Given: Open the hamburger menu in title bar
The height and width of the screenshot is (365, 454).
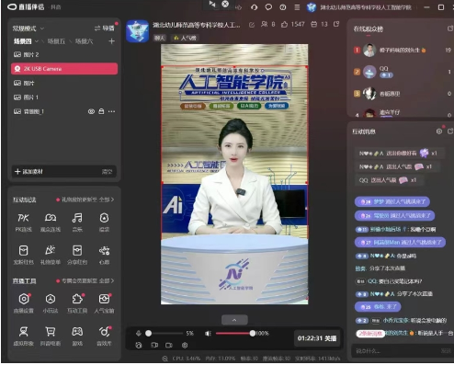Looking at the screenshot, I should pyautogui.click(x=297, y=7).
